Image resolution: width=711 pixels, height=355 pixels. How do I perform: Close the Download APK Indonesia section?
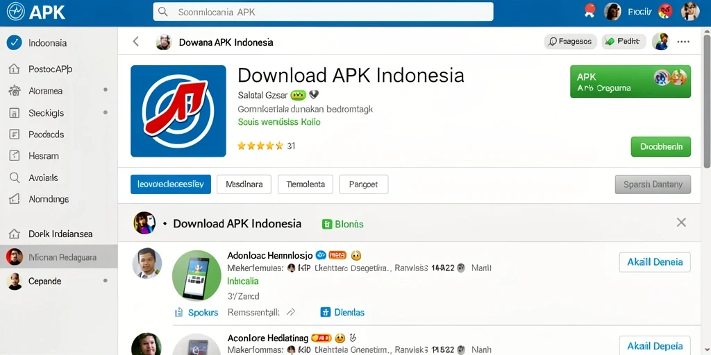click(681, 223)
